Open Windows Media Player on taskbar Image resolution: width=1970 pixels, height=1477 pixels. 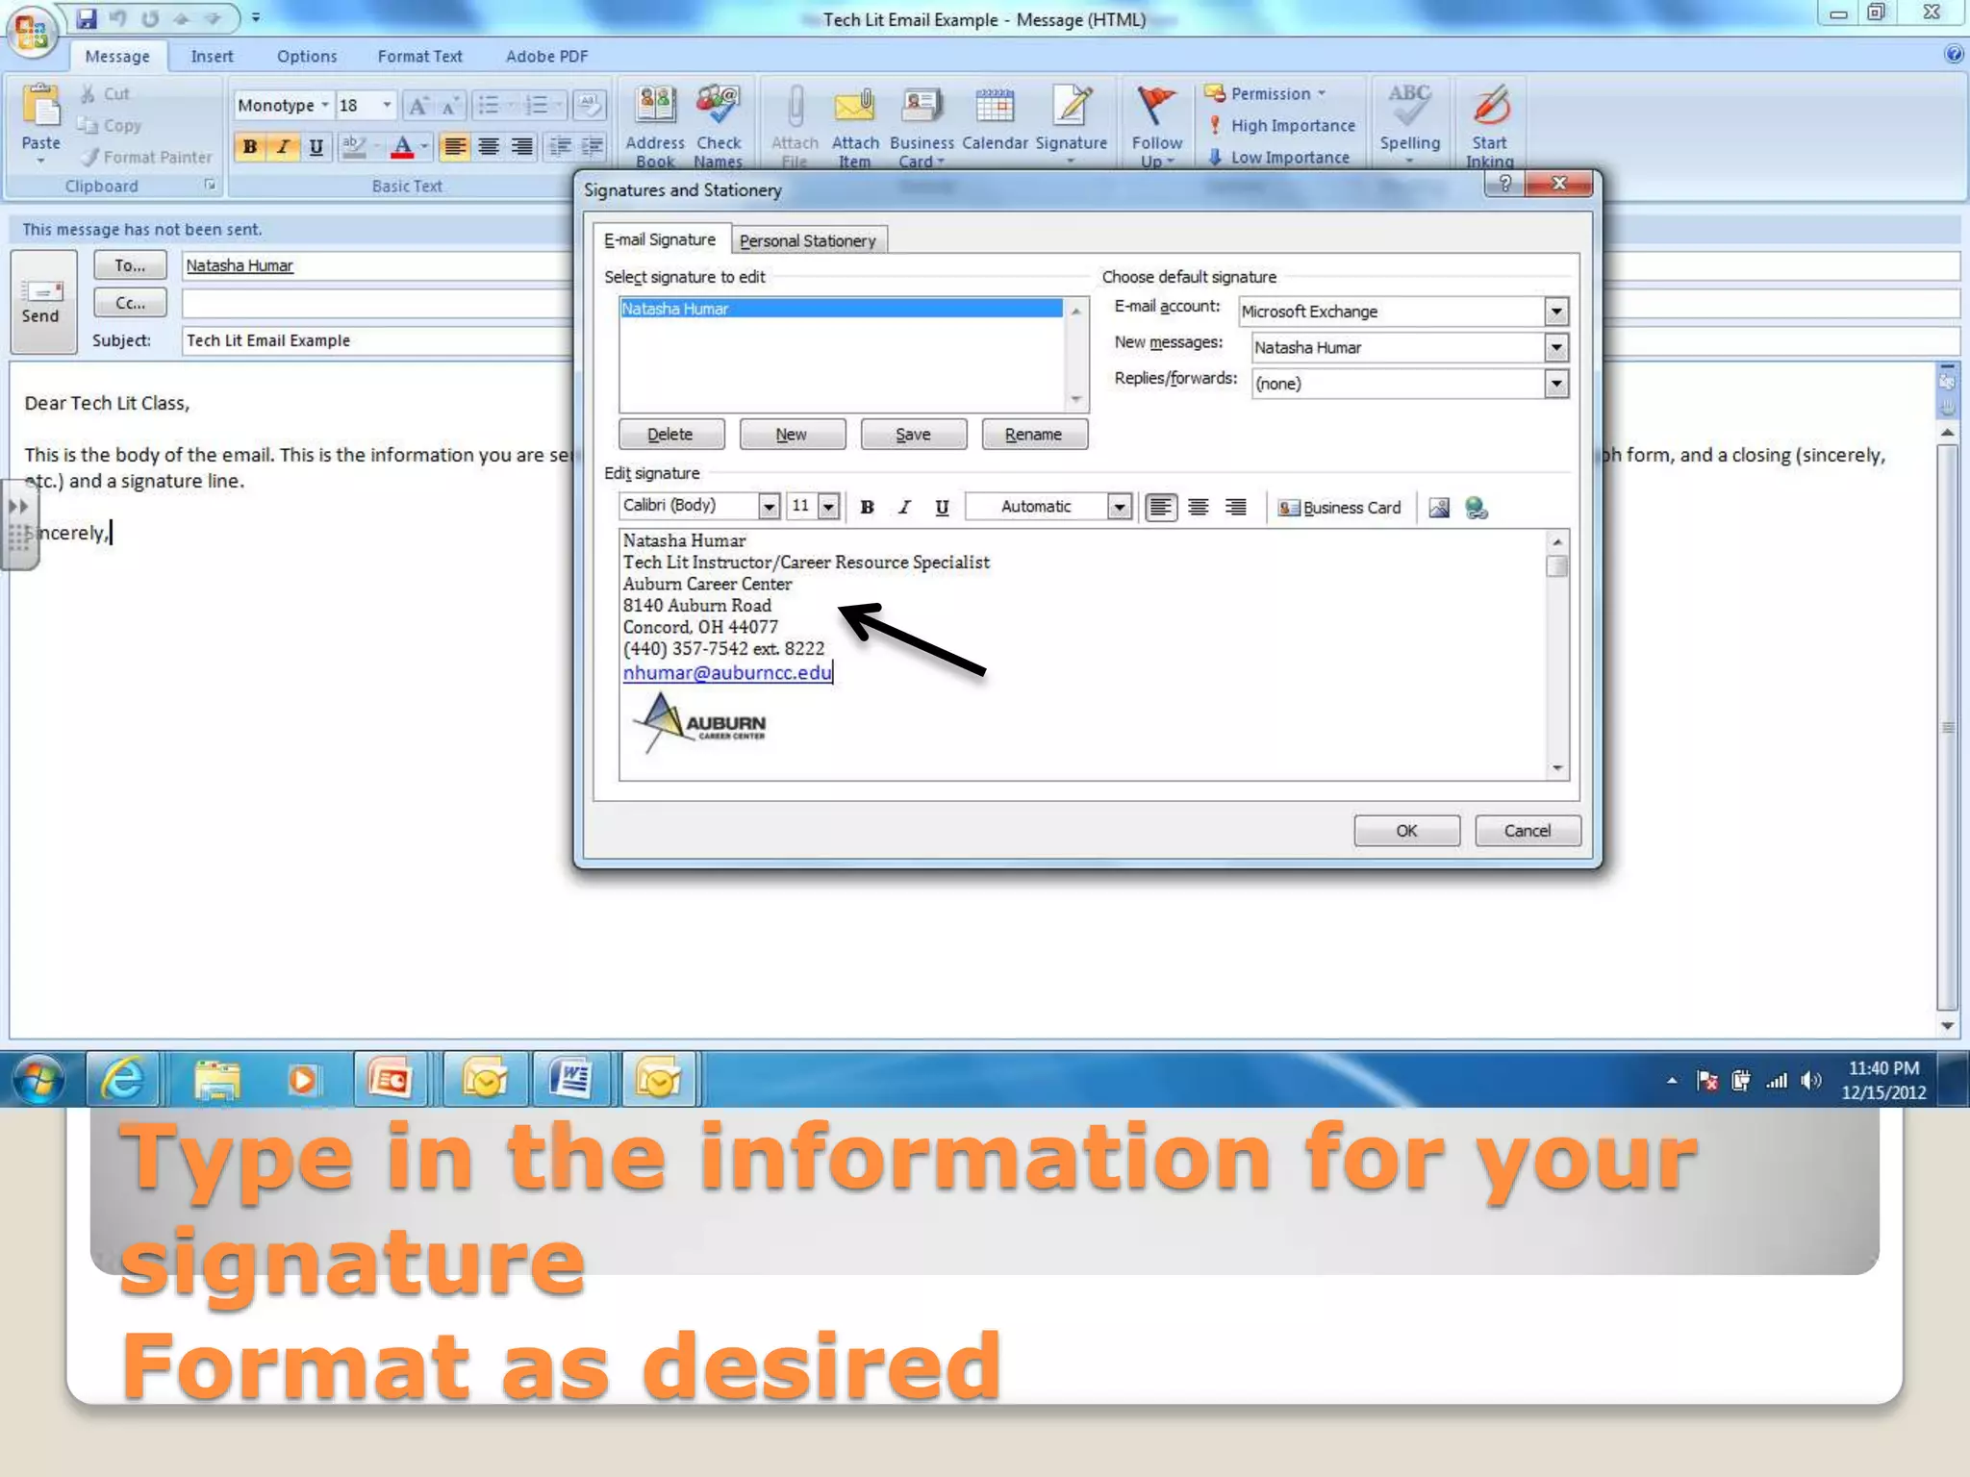click(x=302, y=1079)
